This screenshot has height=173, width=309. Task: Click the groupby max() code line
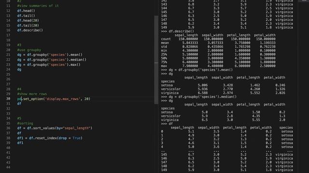49,64
